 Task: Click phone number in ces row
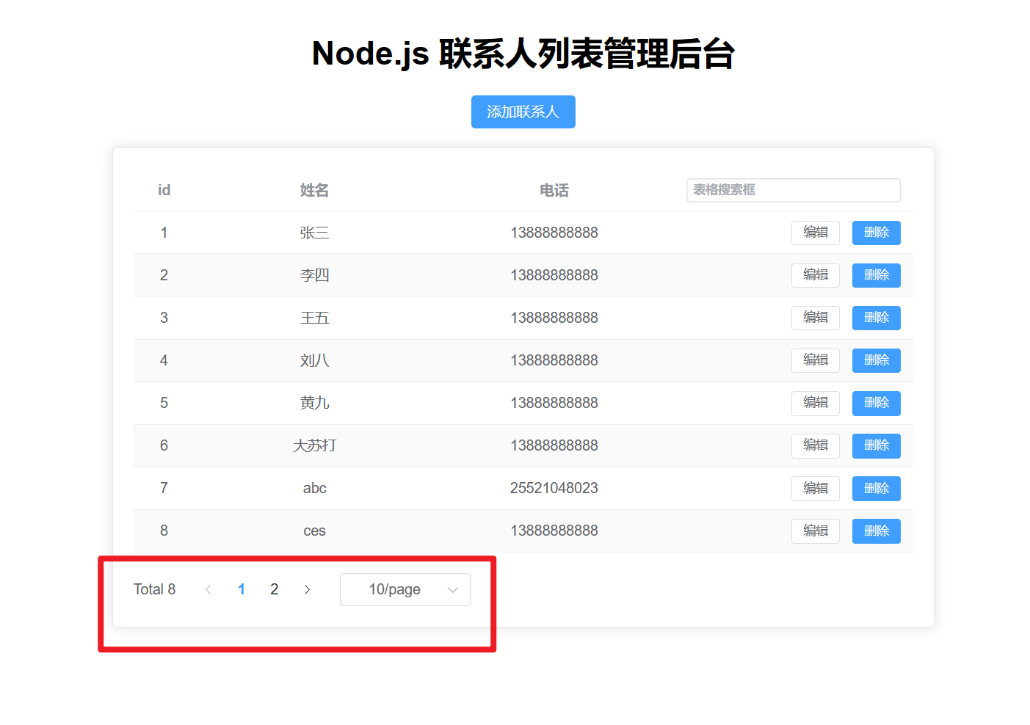tap(554, 531)
